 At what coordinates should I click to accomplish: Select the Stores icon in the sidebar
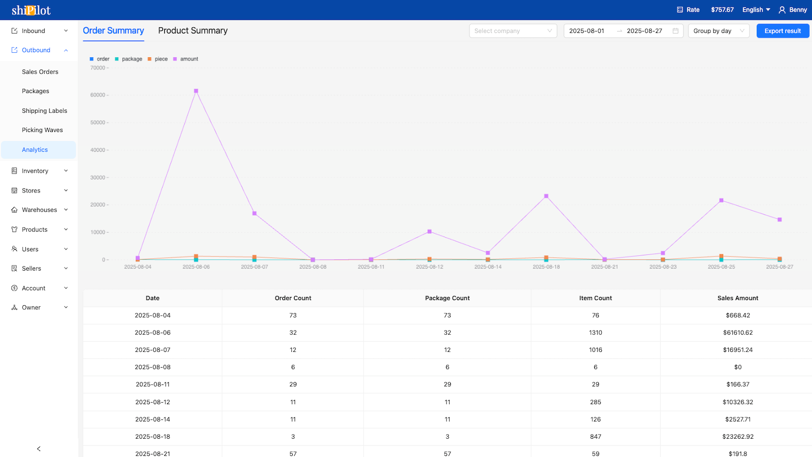click(14, 190)
